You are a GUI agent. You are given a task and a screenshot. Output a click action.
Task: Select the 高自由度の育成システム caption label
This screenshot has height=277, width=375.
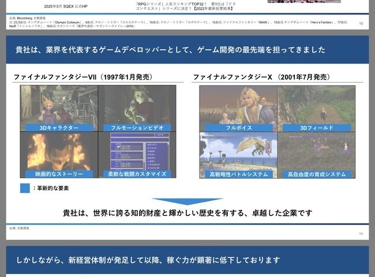coord(316,174)
